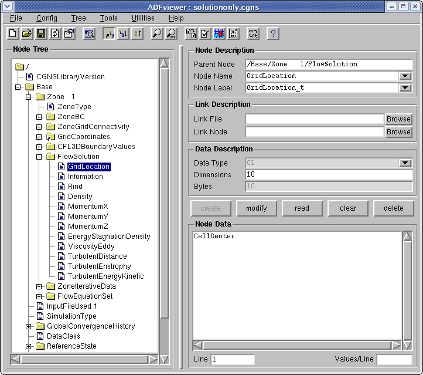Click the modify button

[257, 208]
